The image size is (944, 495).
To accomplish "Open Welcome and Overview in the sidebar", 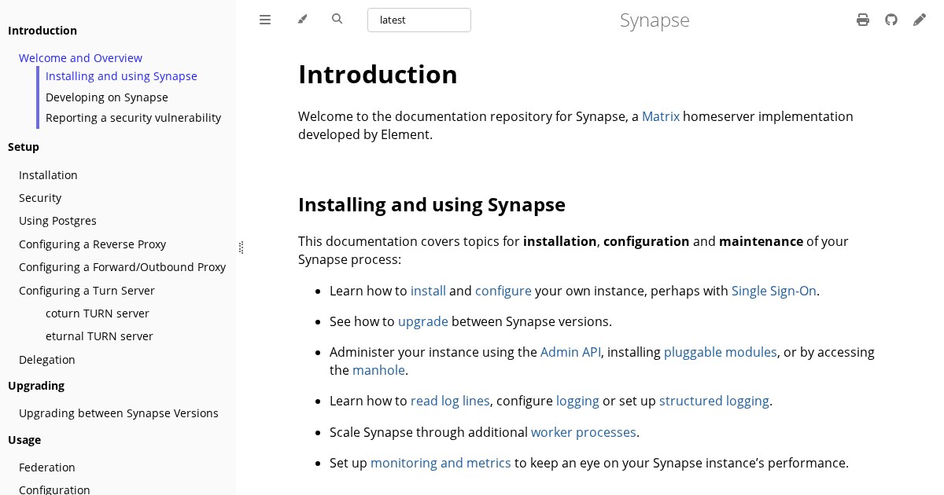I will (x=80, y=58).
